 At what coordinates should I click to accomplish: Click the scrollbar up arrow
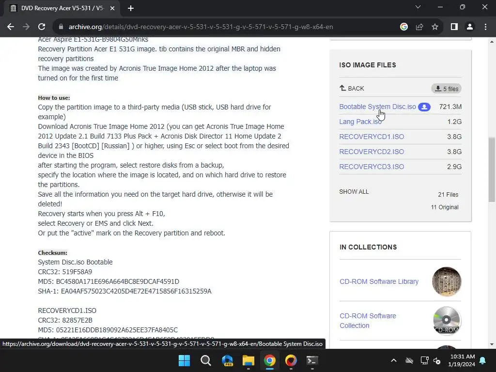492,42
